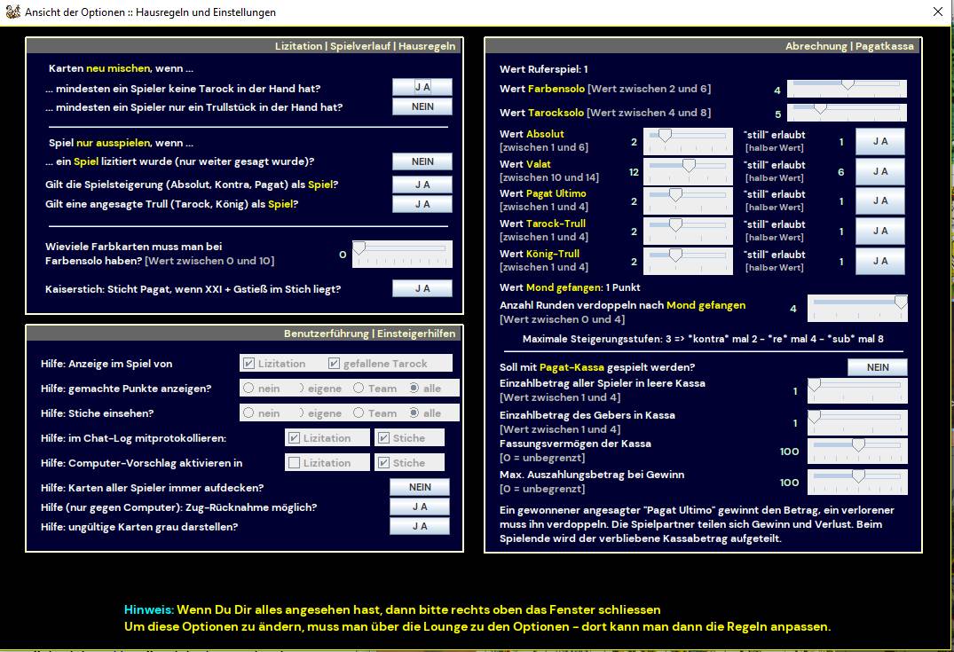
Task: Toggle Stiche logging in the Chat-Log row
Action: point(382,438)
